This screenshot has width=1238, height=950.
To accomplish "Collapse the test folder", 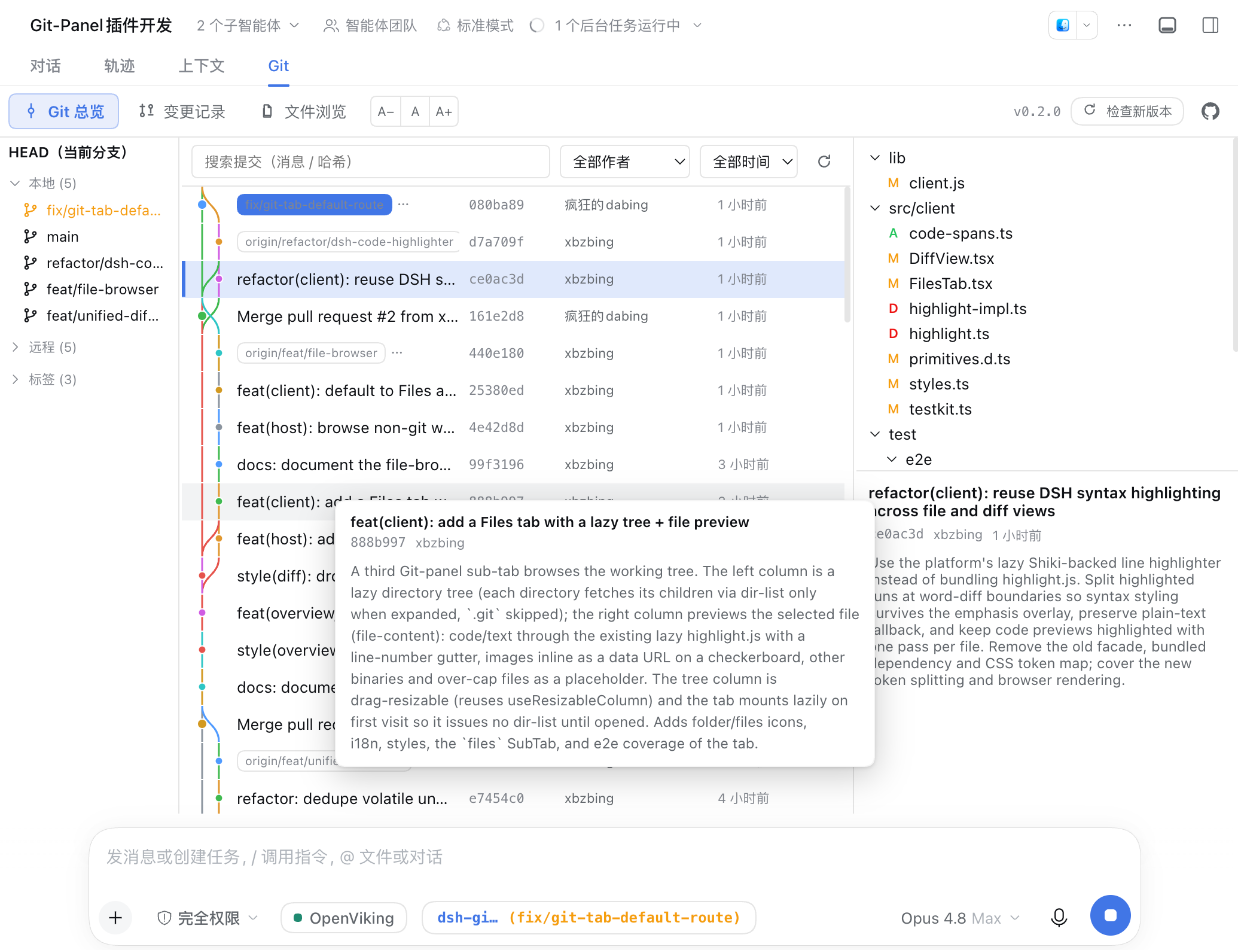I will click(875, 434).
